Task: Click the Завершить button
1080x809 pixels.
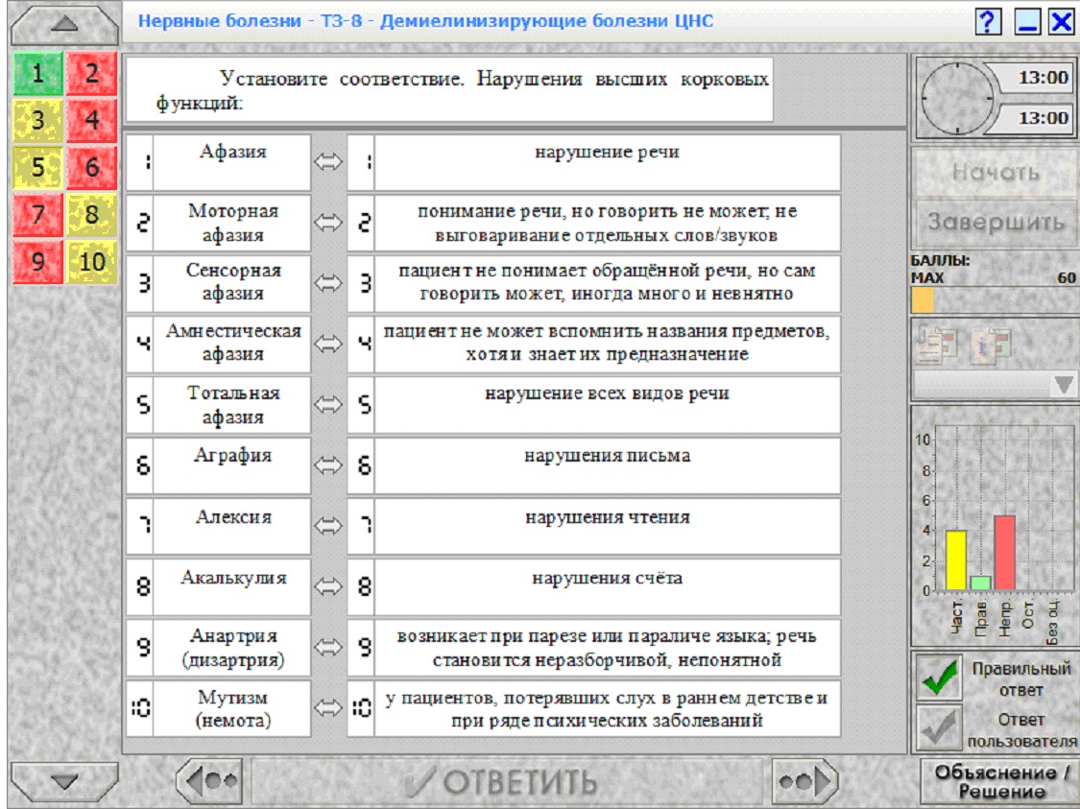Action: pyautogui.click(x=996, y=223)
